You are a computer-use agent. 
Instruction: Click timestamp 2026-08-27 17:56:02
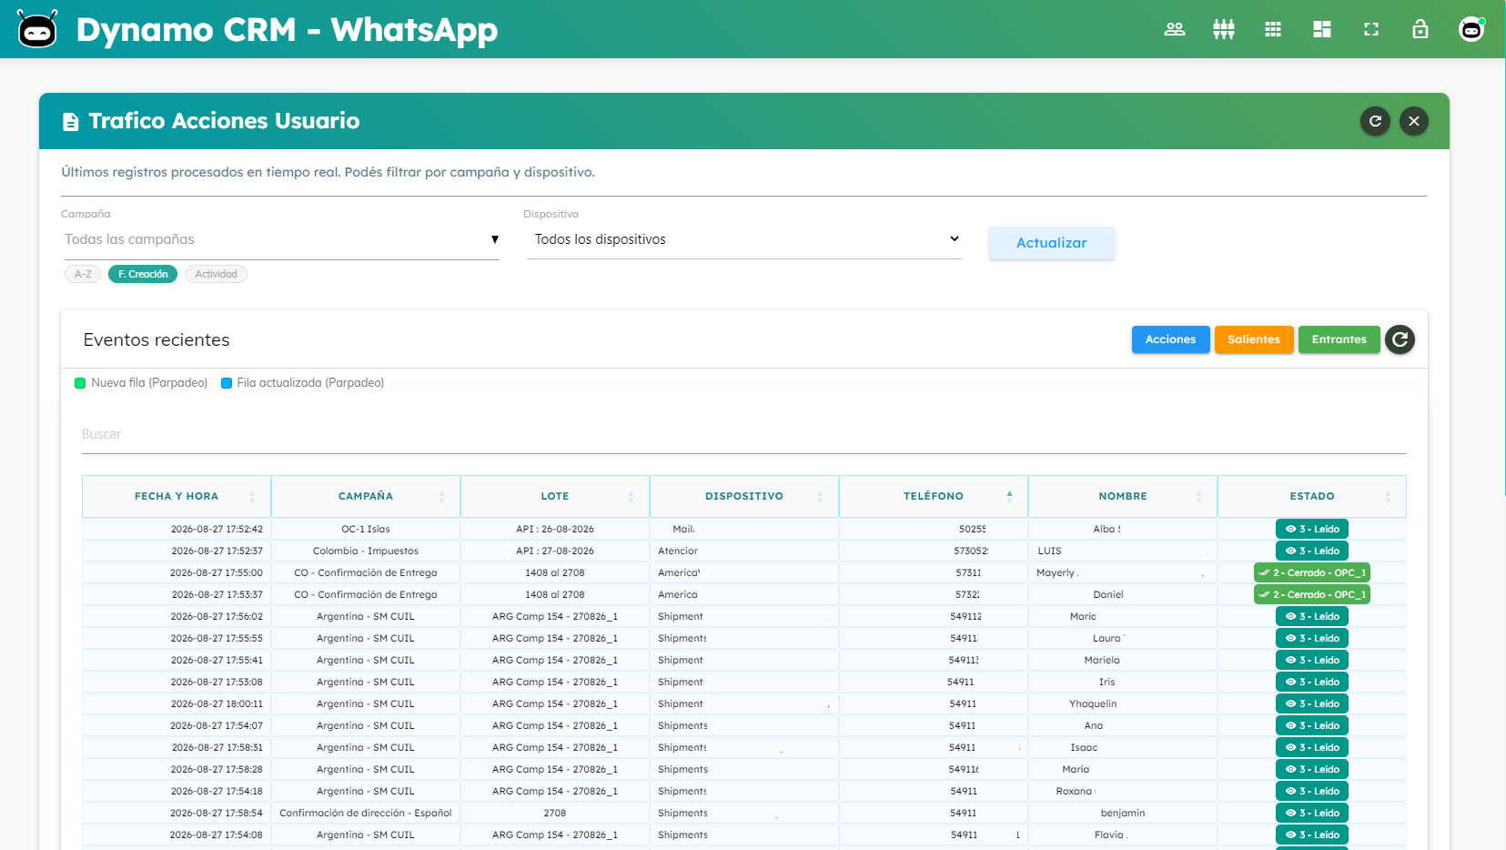217,616
